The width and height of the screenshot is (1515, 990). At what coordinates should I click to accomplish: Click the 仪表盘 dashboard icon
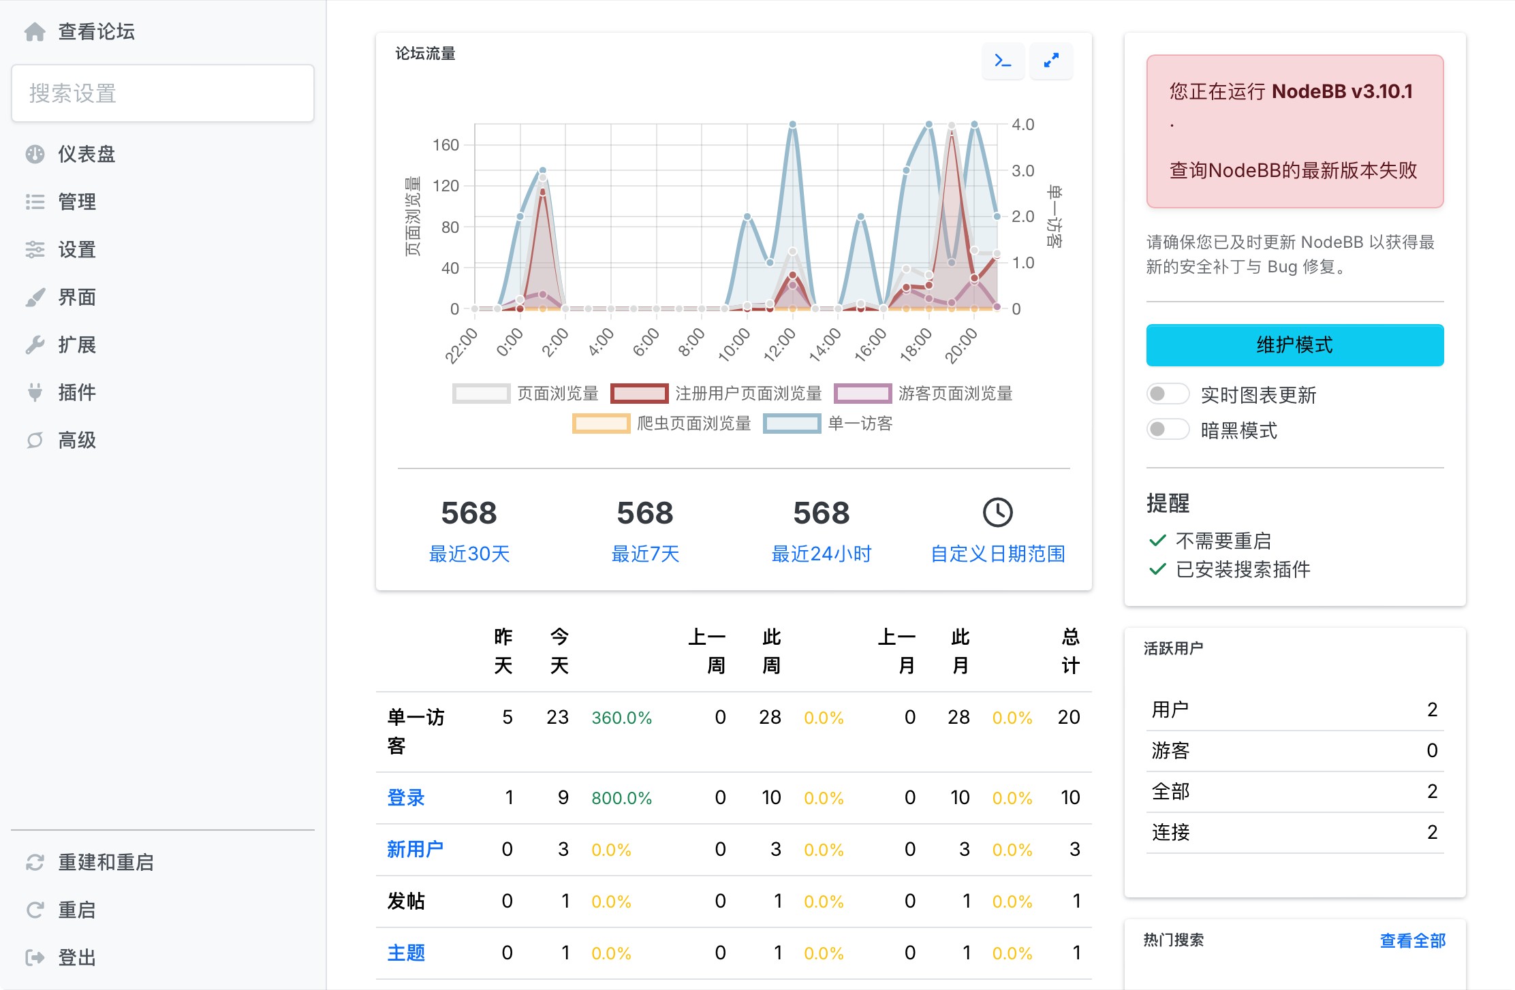point(35,155)
